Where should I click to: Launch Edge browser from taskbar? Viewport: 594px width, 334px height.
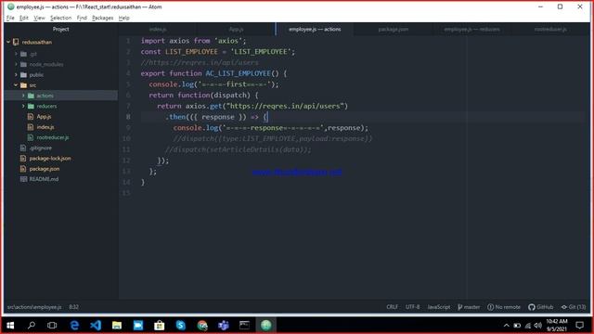(74, 326)
